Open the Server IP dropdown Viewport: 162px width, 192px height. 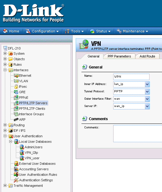tap(147, 106)
